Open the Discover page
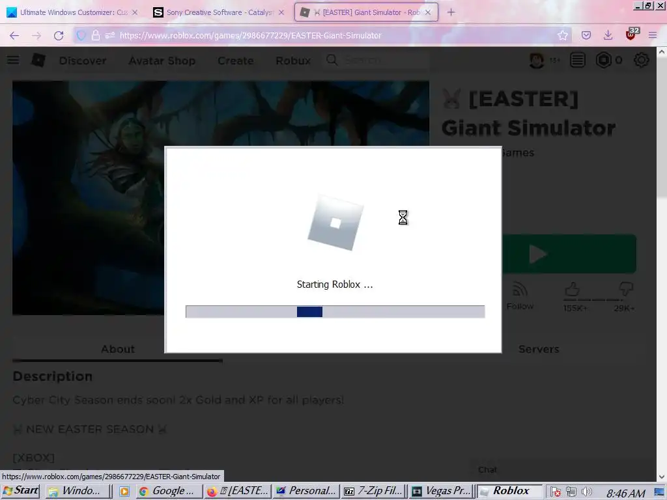This screenshot has height=500, width=667. coord(83,61)
